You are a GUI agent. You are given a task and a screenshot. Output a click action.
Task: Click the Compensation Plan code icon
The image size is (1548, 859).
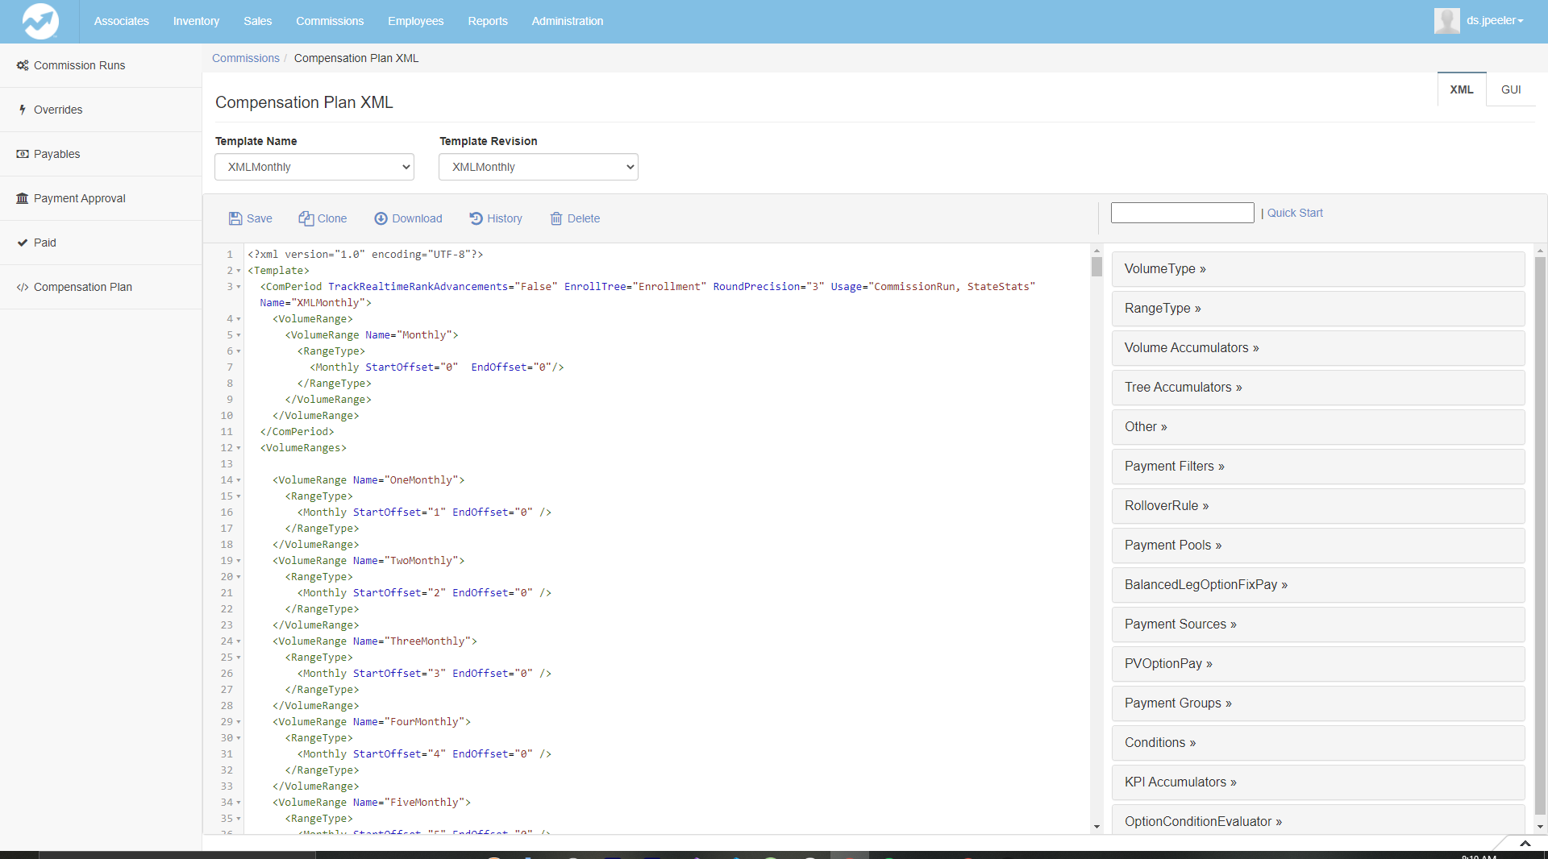(x=23, y=287)
